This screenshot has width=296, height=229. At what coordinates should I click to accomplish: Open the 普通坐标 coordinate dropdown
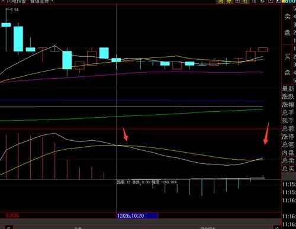click(x=41, y=1)
